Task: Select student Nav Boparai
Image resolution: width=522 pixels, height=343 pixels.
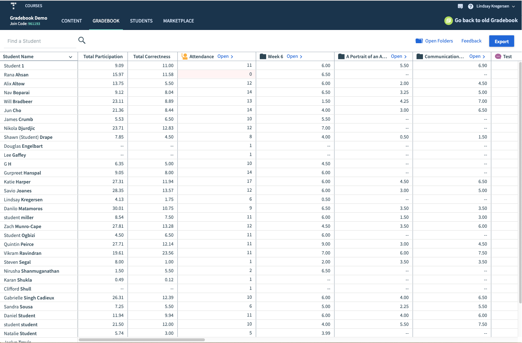Action: coord(17,92)
